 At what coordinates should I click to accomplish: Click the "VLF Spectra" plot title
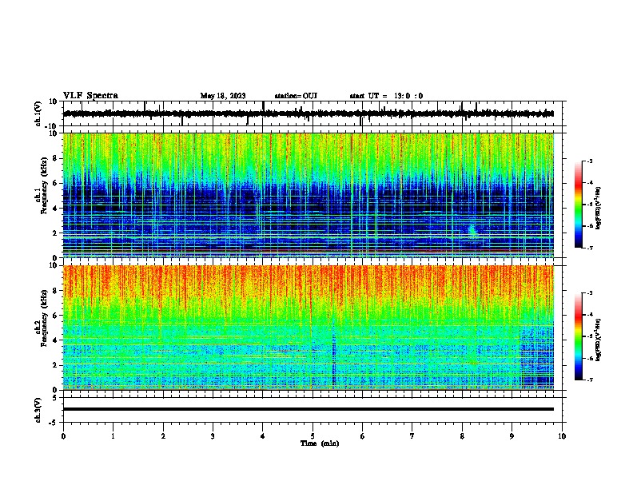[90, 96]
